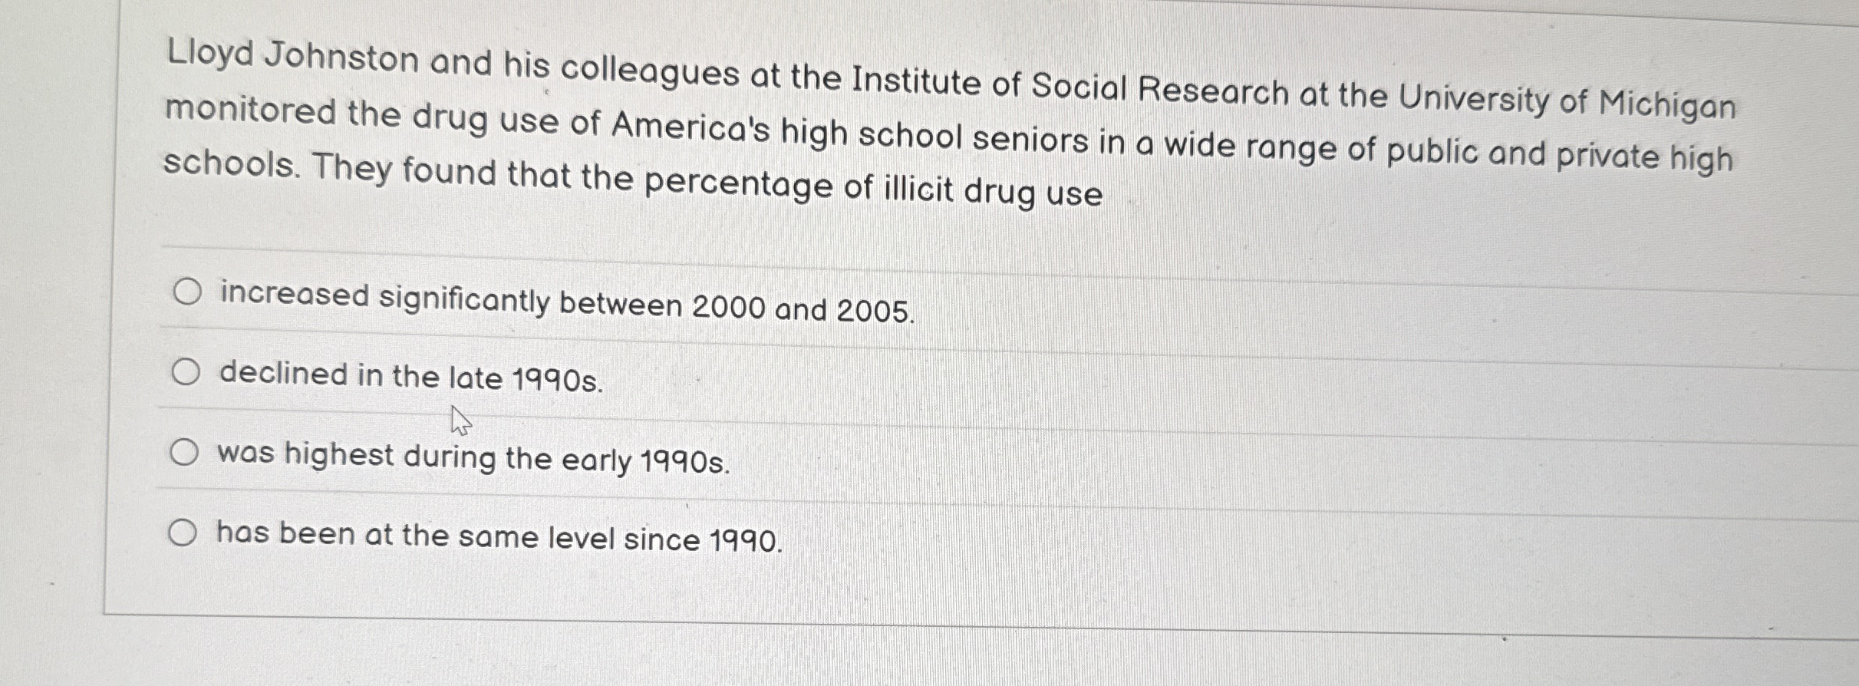Click the answer text "declined in the late 1990s"
This screenshot has width=1859, height=686.
tap(409, 377)
